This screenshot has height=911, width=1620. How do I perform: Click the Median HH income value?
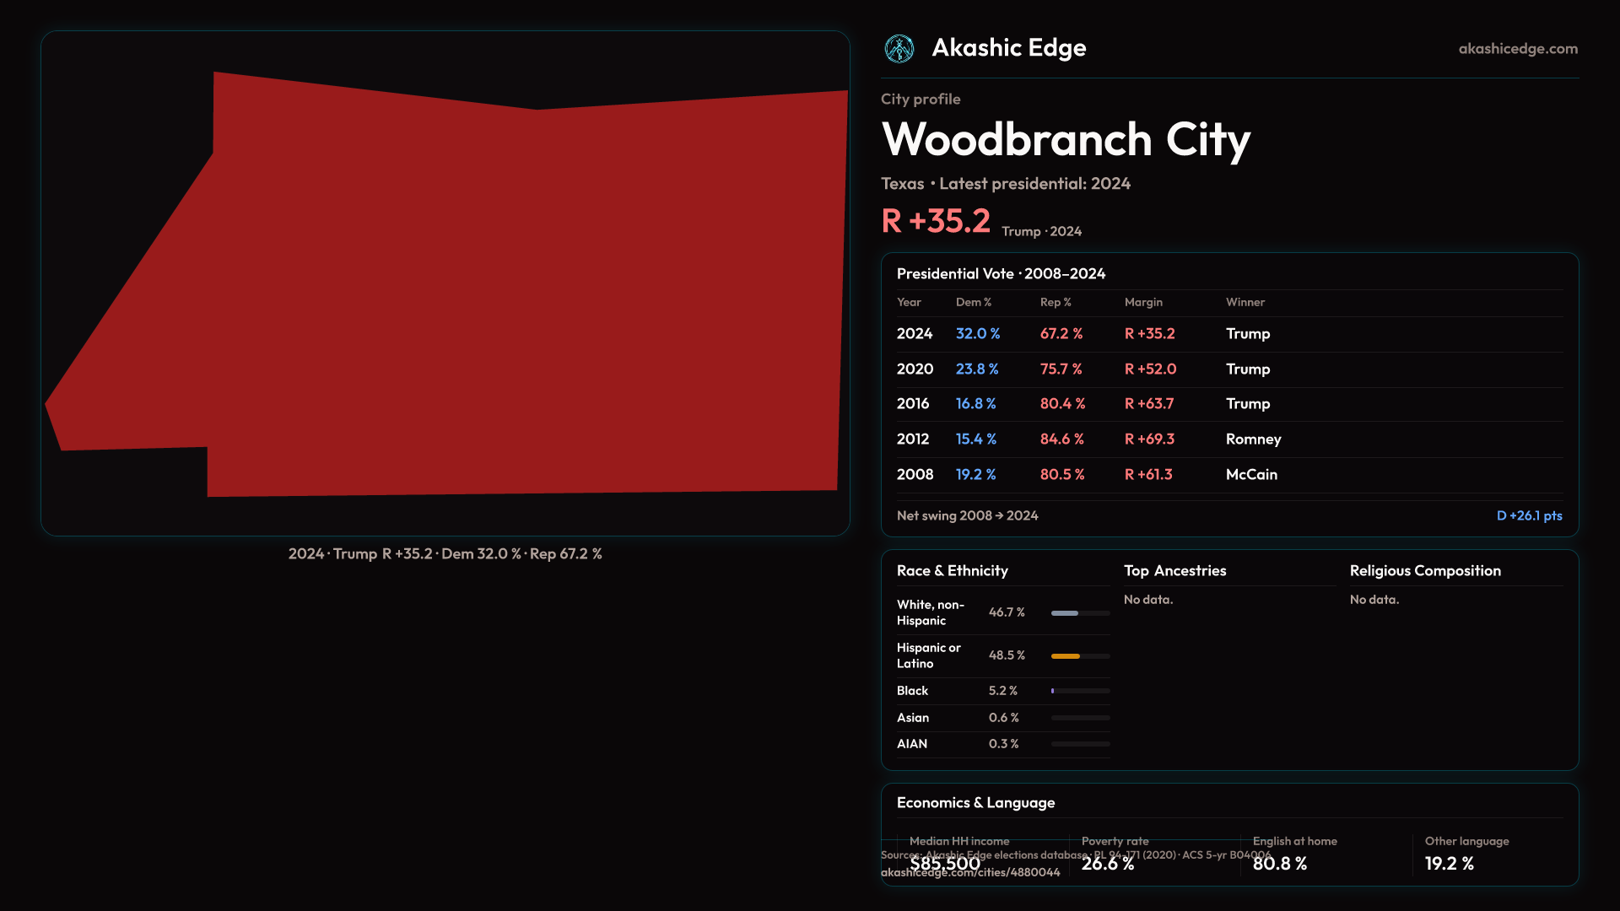click(x=944, y=864)
